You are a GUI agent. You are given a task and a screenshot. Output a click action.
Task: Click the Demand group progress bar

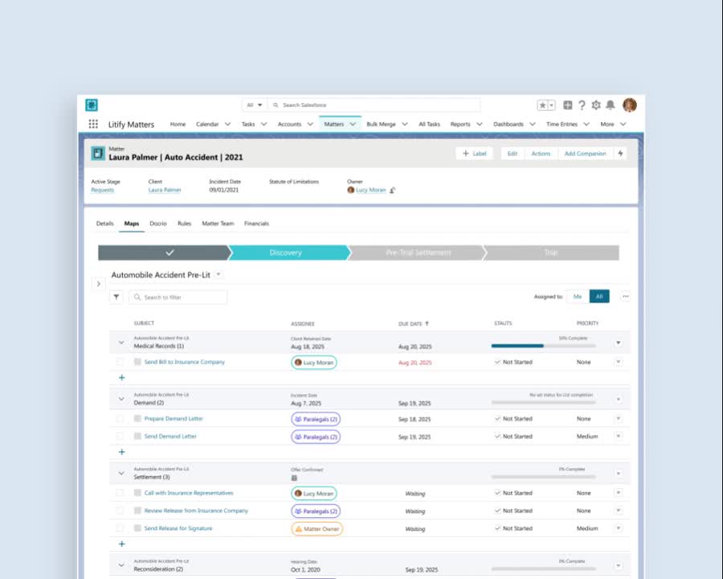pyautogui.click(x=543, y=403)
